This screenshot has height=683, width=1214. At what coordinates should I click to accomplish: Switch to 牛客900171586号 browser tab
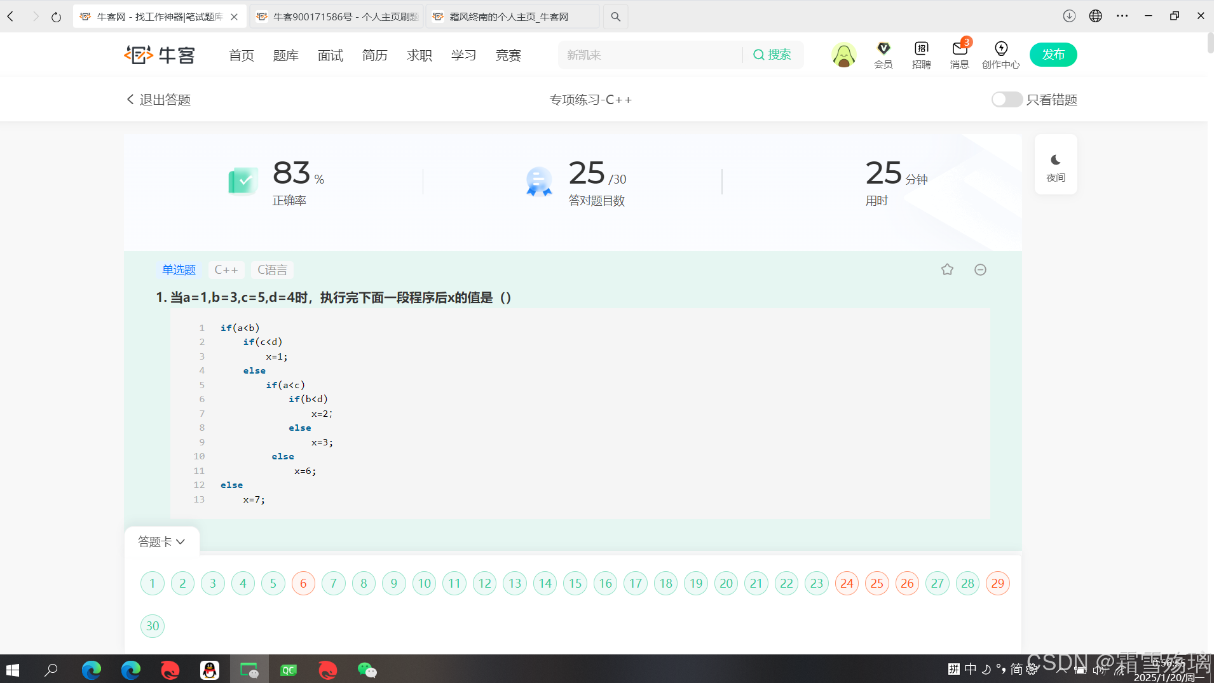coord(337,17)
